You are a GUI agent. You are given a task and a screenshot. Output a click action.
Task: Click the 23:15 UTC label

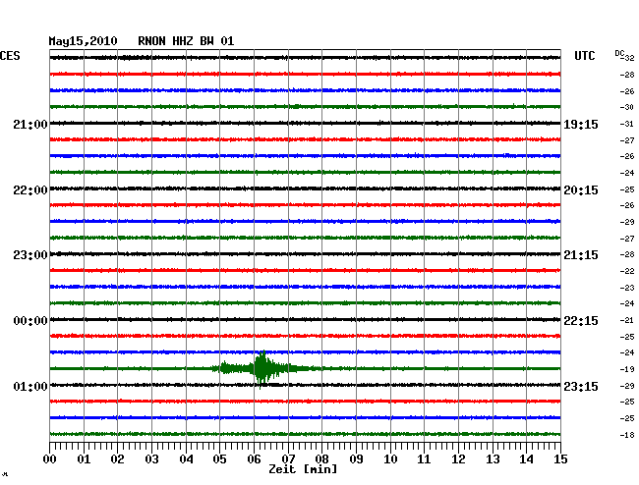click(x=581, y=386)
